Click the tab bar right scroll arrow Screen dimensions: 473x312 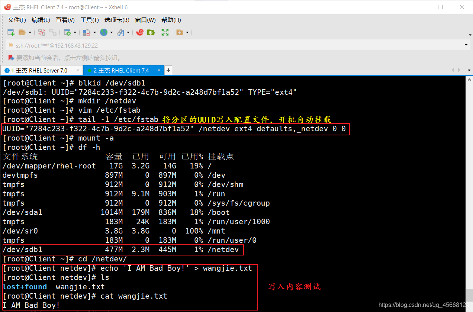click(x=460, y=70)
